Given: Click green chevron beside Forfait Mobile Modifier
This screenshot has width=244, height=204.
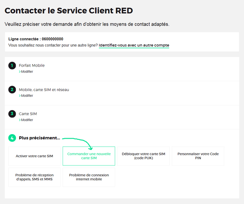Looking at the screenshot, I should click(x=20, y=72).
